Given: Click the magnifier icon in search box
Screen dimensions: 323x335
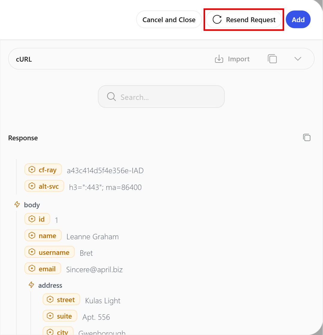Looking at the screenshot, I should [x=111, y=97].
